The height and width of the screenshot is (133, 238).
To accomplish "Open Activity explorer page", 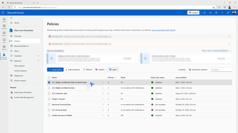I will (x=20, y=71).
